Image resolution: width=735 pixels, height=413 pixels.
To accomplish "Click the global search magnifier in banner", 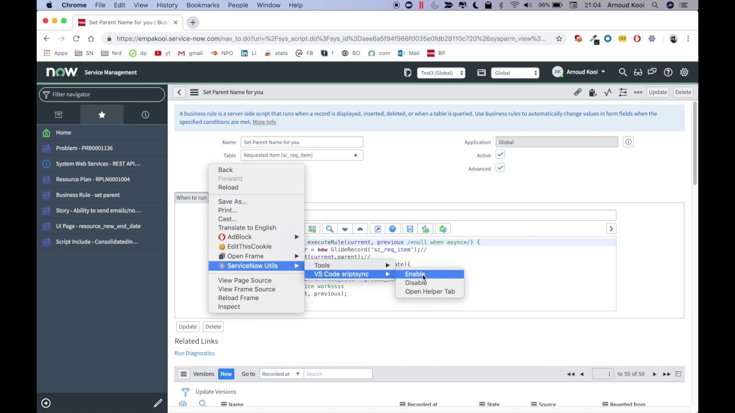I will point(622,72).
